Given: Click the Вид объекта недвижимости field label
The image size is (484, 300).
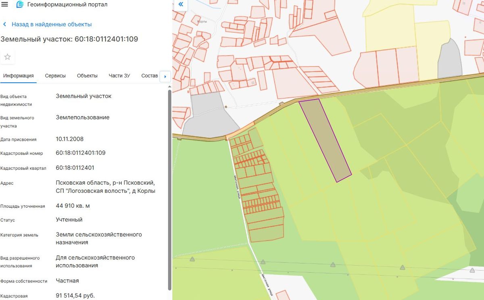Looking at the screenshot, I should 16,100.
